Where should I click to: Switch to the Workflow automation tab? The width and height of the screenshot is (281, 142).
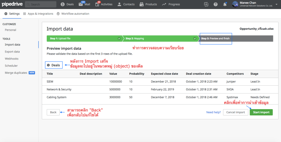click(72, 14)
